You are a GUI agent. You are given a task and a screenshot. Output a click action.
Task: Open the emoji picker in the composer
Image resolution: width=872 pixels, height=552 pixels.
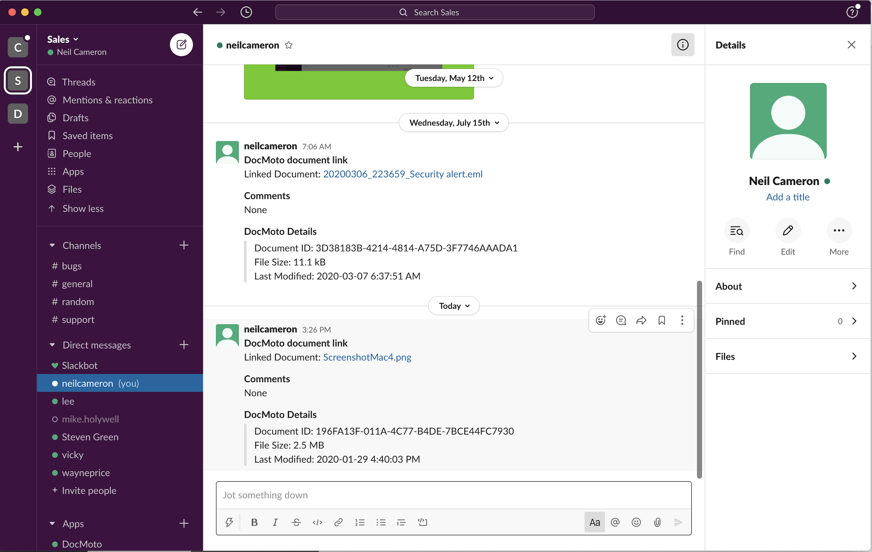pyautogui.click(x=636, y=522)
